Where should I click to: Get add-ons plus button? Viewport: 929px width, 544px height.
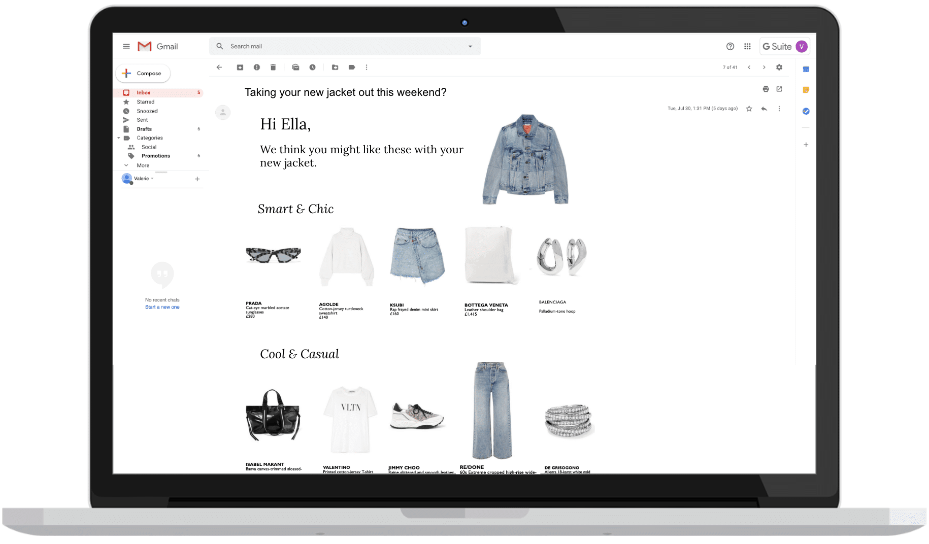click(x=806, y=145)
